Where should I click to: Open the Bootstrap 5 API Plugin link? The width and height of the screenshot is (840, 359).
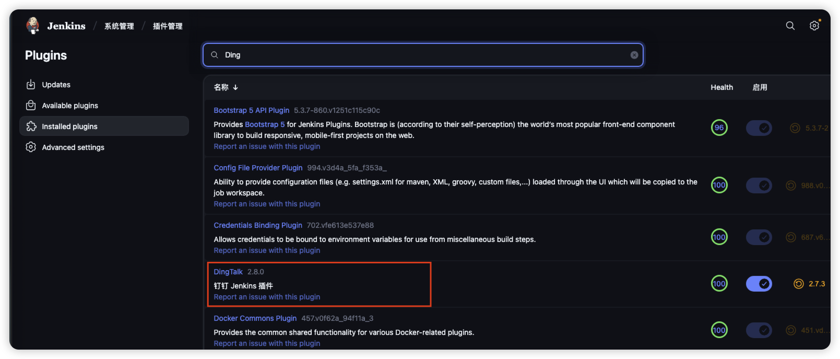[251, 110]
